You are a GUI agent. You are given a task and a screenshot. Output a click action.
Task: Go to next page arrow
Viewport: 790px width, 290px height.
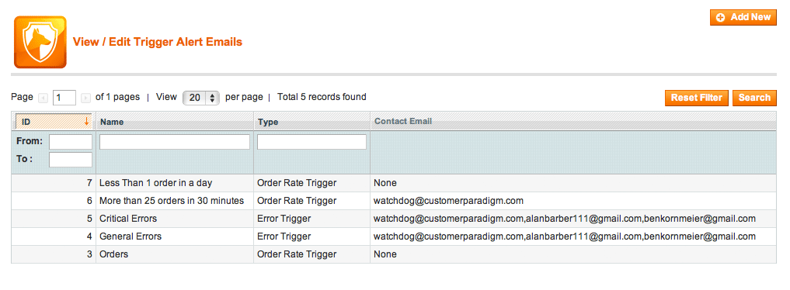[85, 98]
